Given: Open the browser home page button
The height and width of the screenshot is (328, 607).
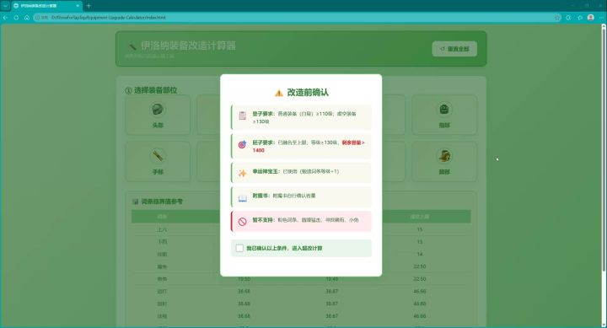Looking at the screenshot, I should click(x=27, y=18).
